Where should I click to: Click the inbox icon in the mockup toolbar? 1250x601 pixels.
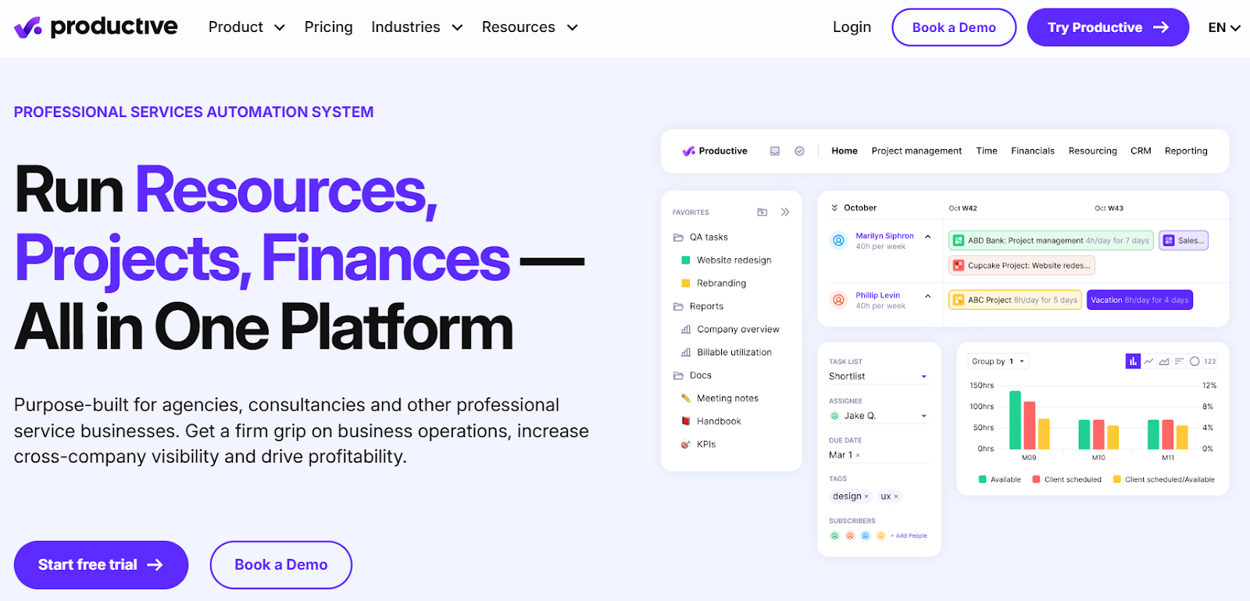click(x=775, y=151)
